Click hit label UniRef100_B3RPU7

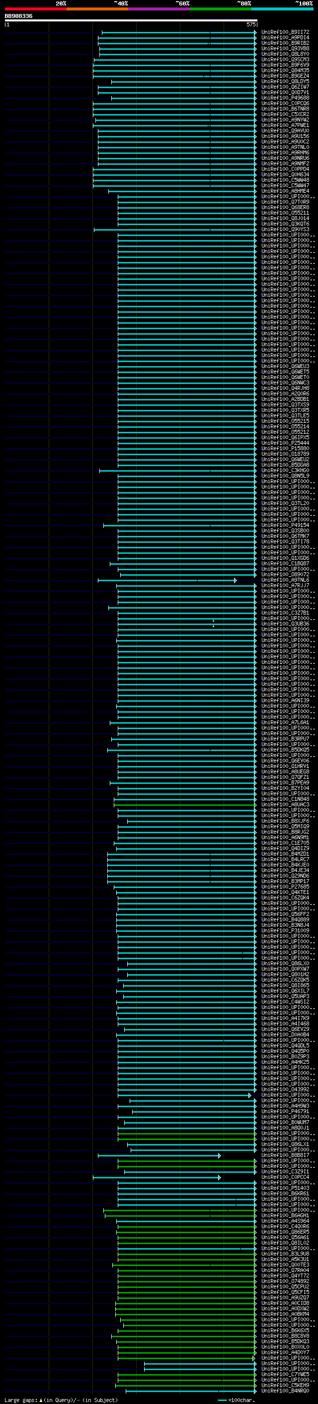[x=285, y=739]
